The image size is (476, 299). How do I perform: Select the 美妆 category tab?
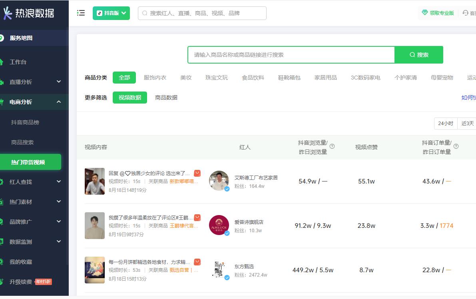186,78
